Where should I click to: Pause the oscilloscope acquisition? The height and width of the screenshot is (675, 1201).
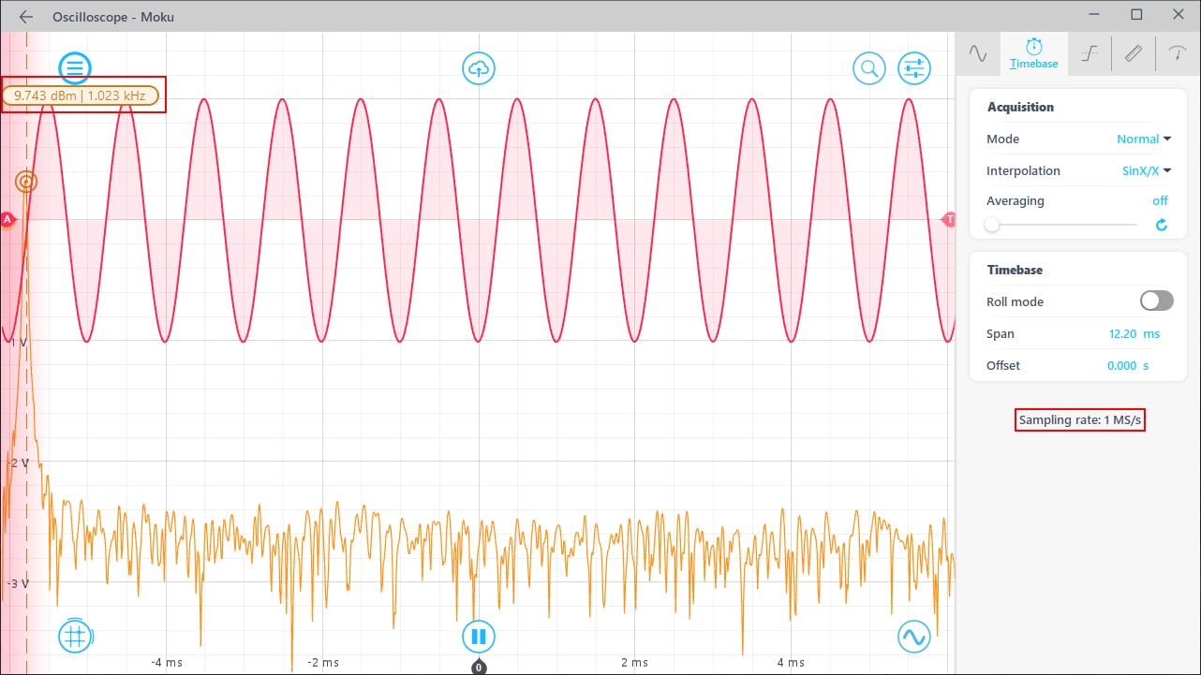pos(479,637)
